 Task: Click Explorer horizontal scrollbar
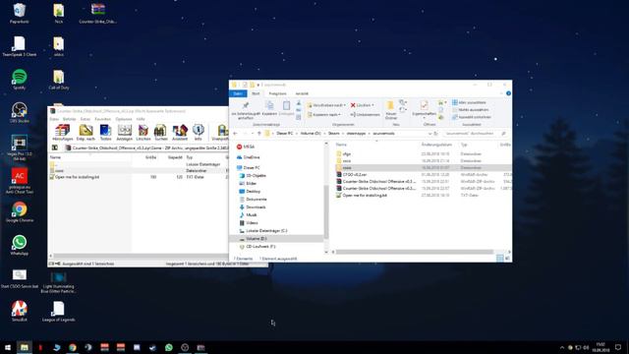pos(415,252)
